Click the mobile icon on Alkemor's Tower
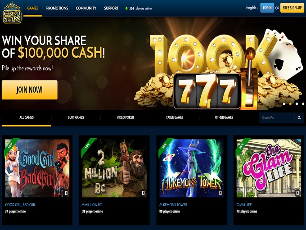Viewport: 306px width, 230px height. (x=220, y=193)
